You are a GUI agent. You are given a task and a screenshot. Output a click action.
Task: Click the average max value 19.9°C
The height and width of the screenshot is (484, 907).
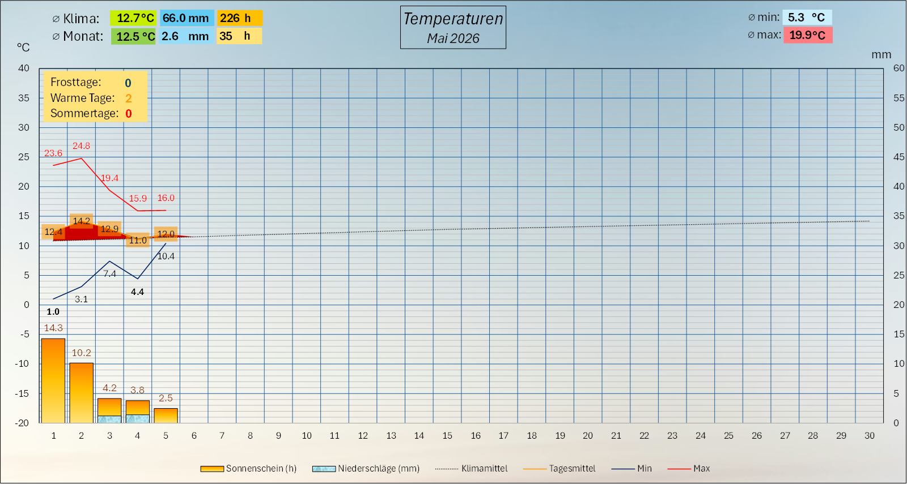tap(807, 35)
